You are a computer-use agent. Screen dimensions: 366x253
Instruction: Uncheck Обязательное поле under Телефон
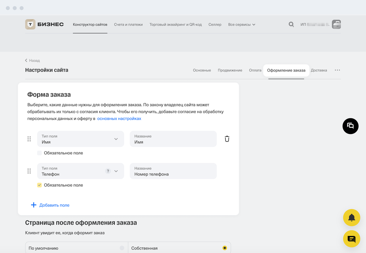39,185
